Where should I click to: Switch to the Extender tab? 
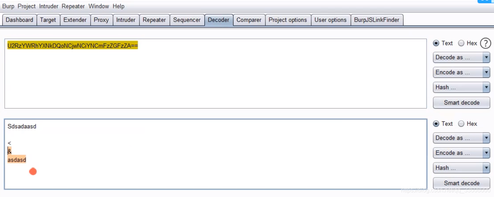(x=75, y=20)
